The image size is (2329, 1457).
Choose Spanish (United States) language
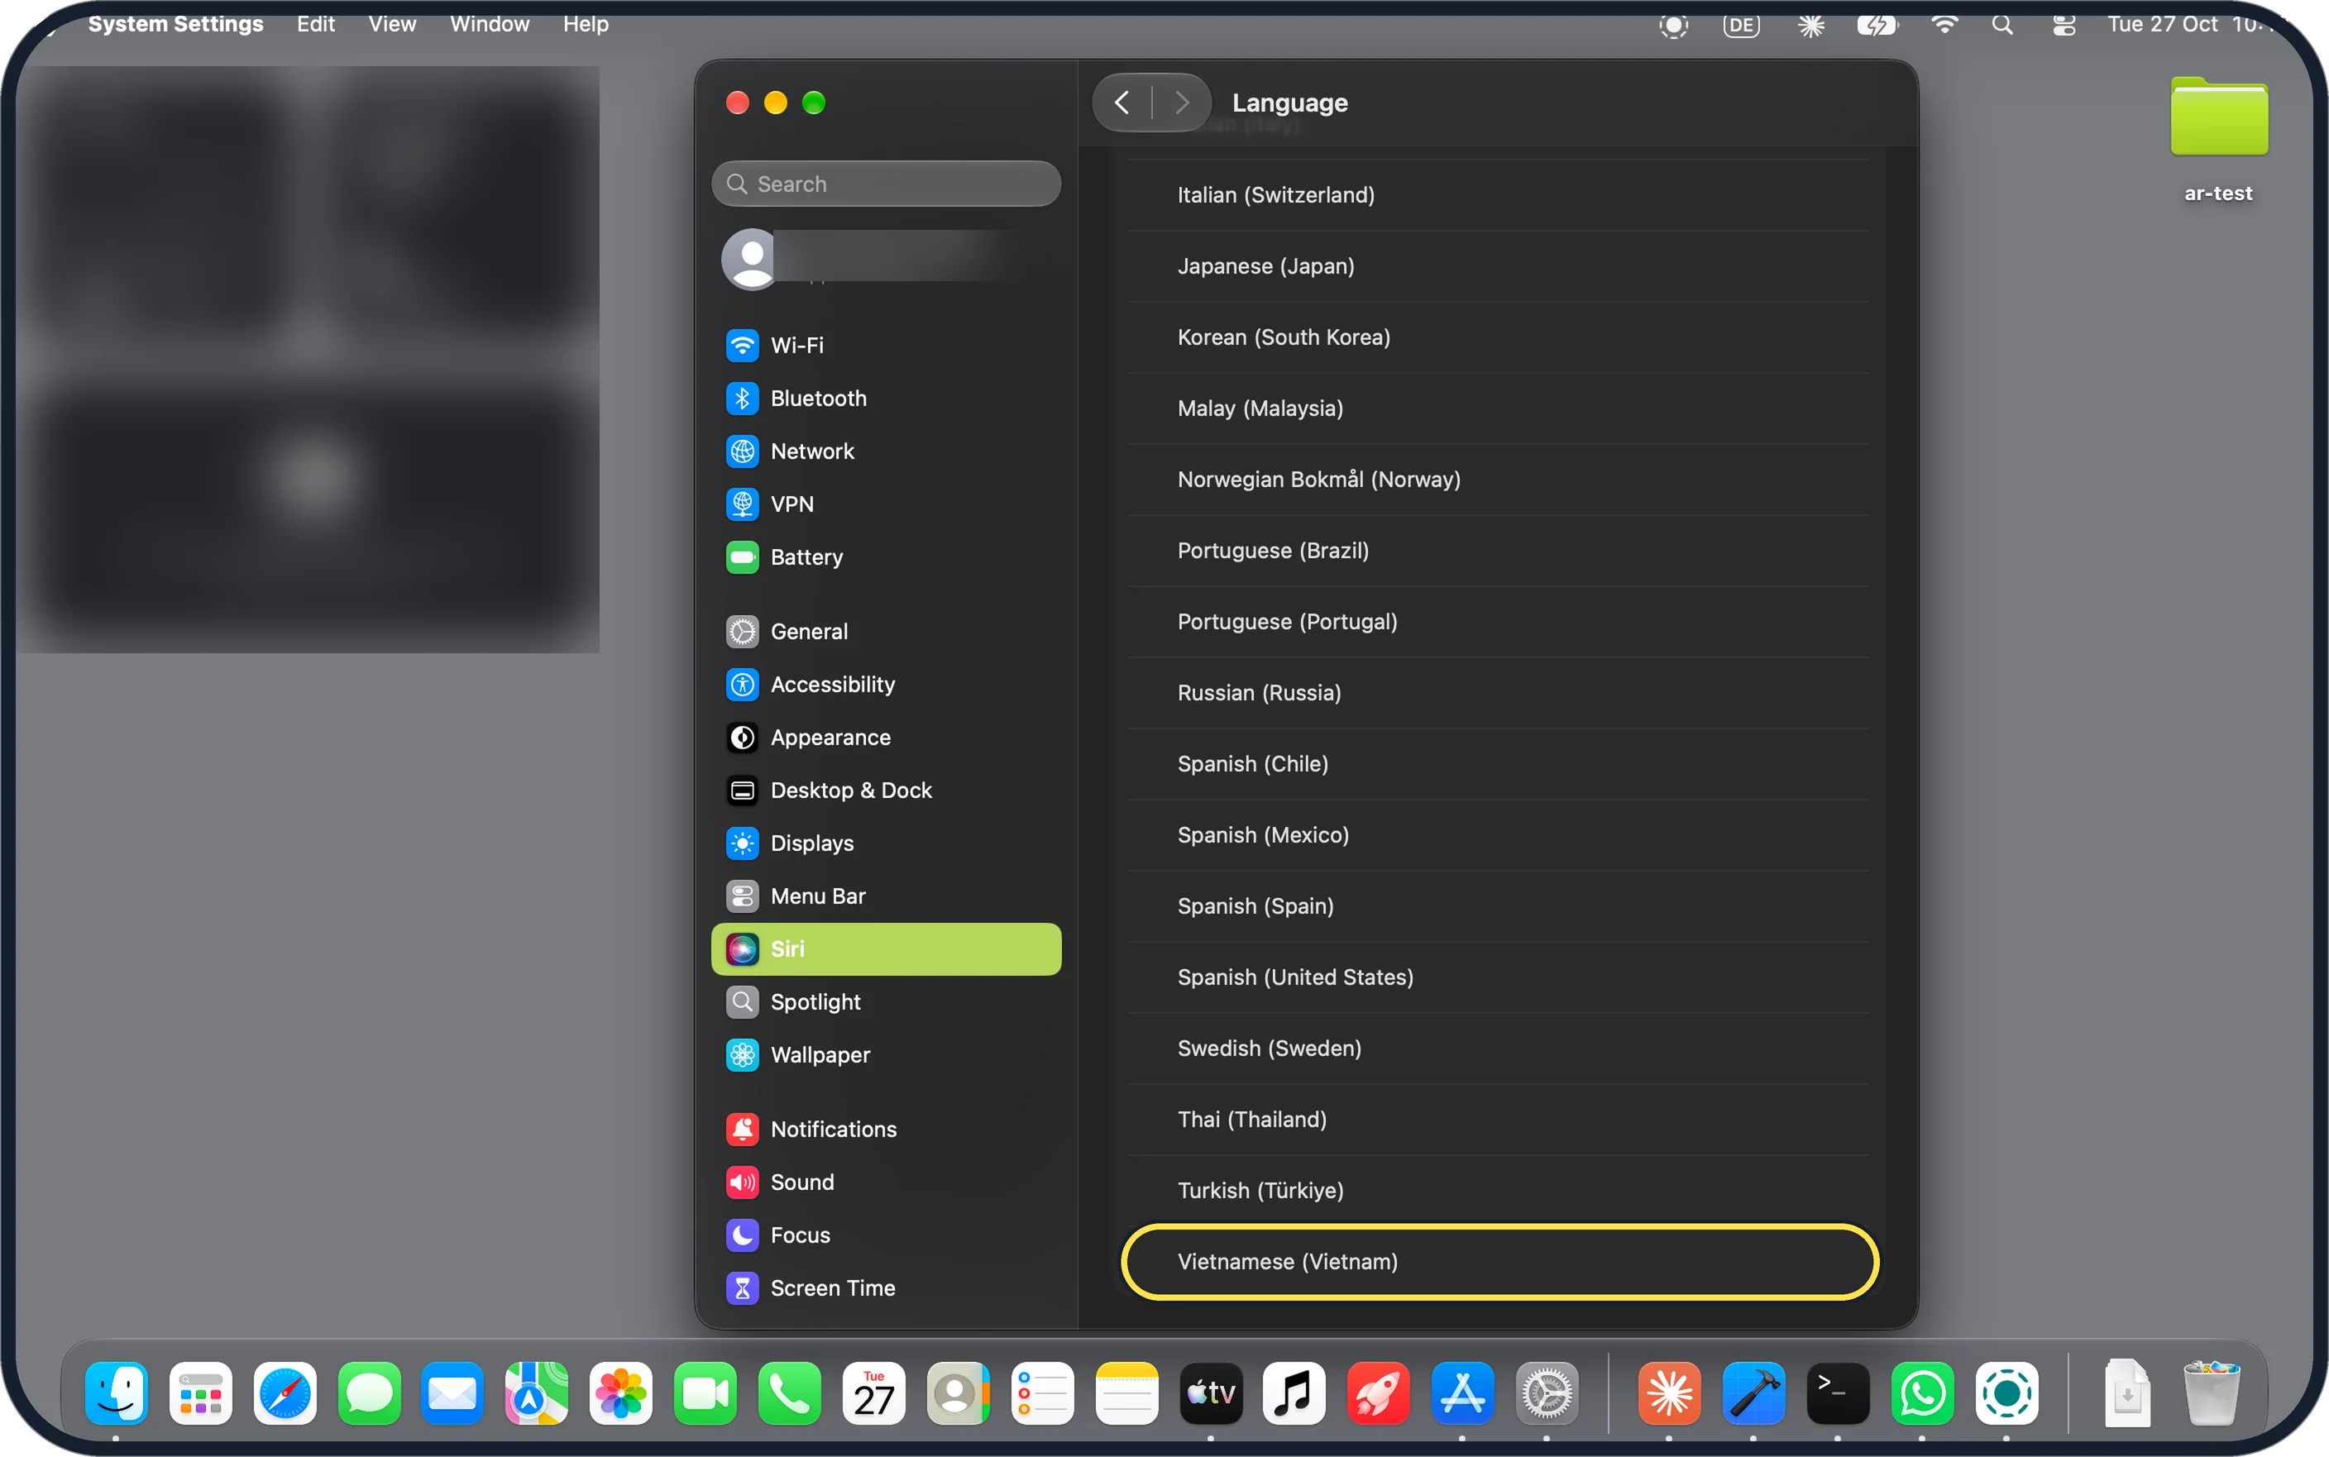pos(1499,977)
